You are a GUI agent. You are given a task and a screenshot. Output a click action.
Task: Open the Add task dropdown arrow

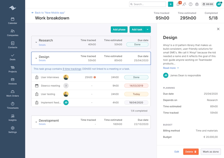coord(148,29)
